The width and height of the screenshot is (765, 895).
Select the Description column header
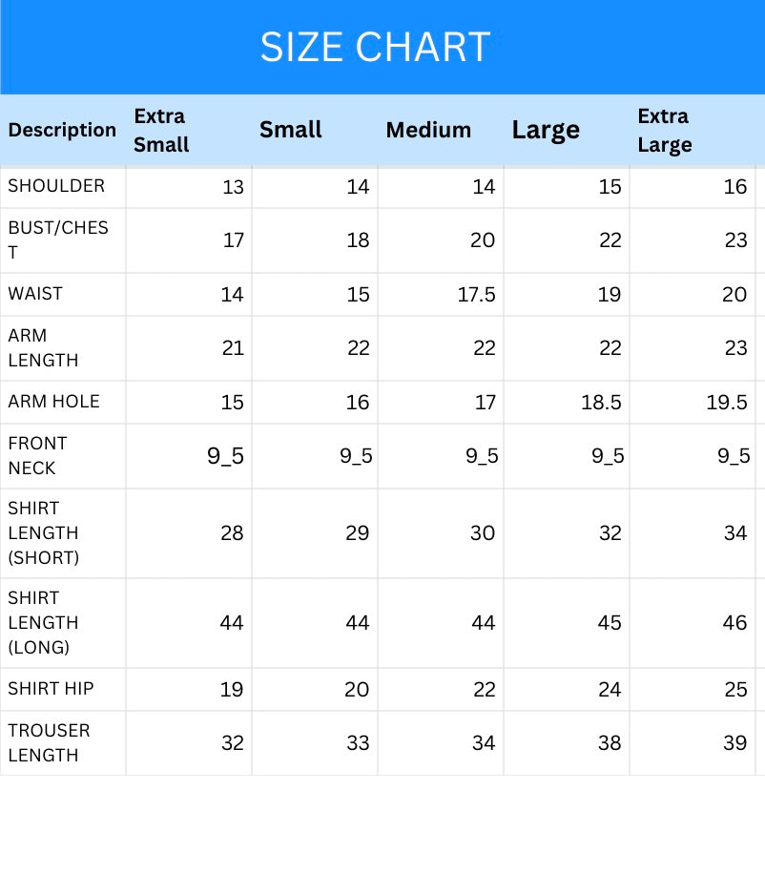pyautogui.click(x=62, y=130)
